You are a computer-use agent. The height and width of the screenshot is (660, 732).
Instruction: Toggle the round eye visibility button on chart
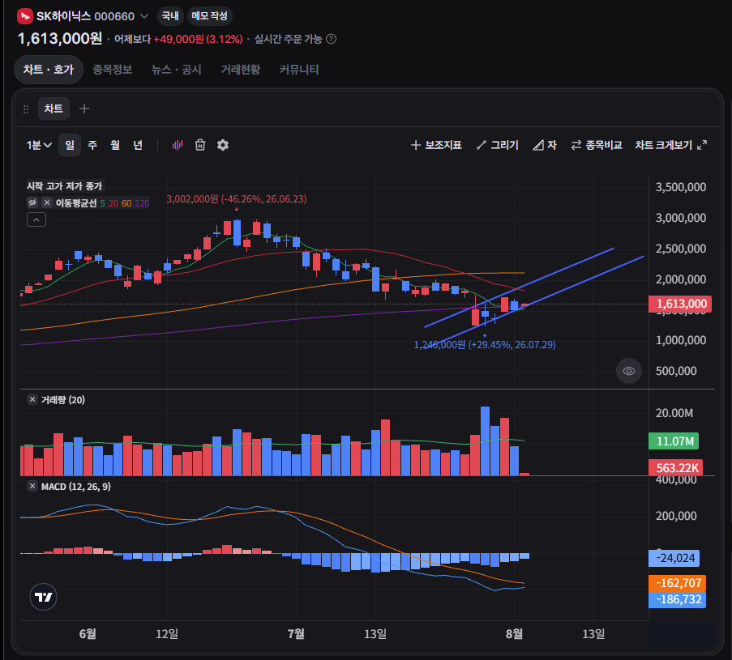click(629, 371)
